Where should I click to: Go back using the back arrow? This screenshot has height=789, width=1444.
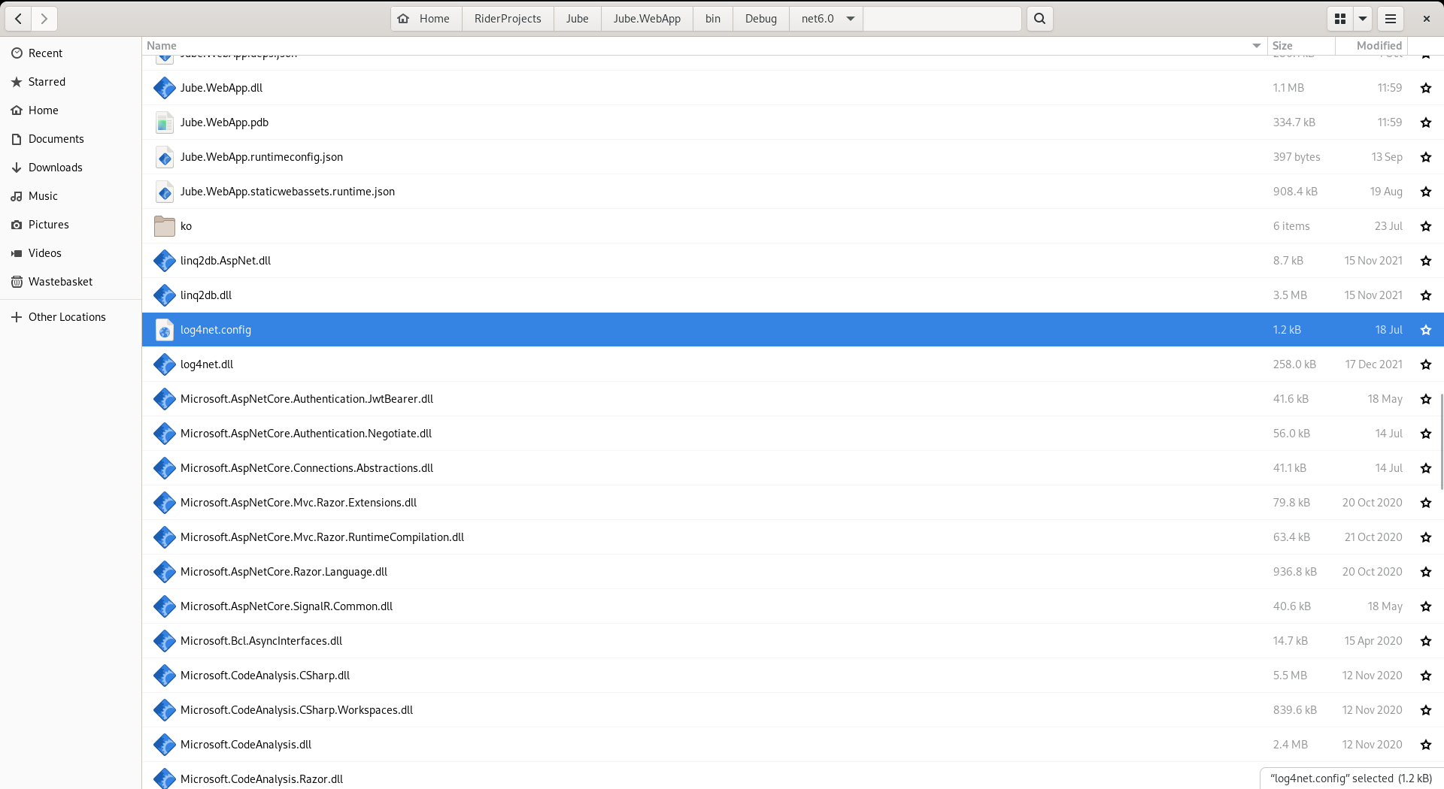[x=19, y=19]
